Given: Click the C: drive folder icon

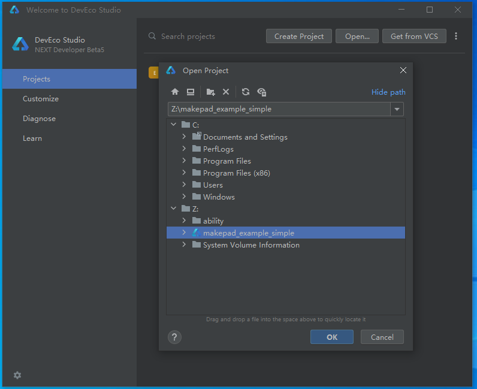Looking at the screenshot, I should click(186, 125).
